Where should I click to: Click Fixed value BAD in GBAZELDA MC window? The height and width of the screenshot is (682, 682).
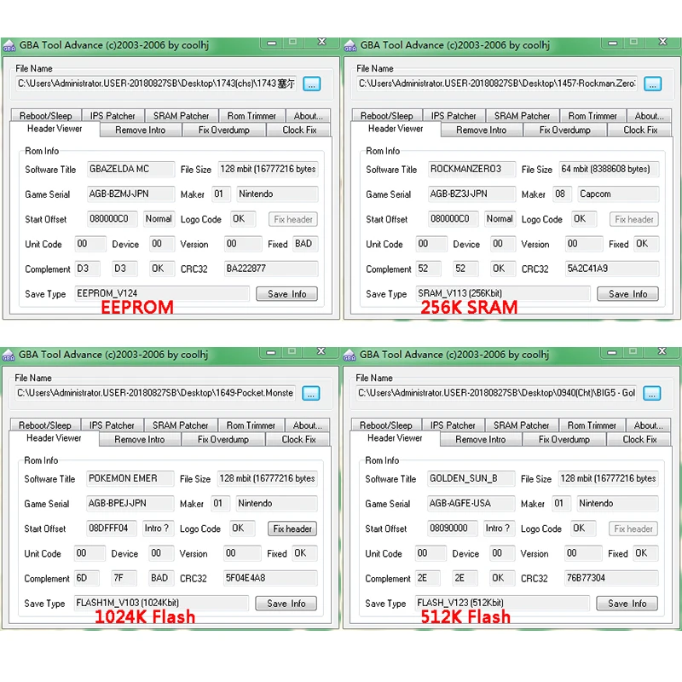point(305,244)
